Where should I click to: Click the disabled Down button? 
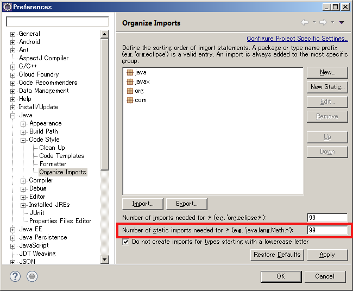tap(327, 151)
